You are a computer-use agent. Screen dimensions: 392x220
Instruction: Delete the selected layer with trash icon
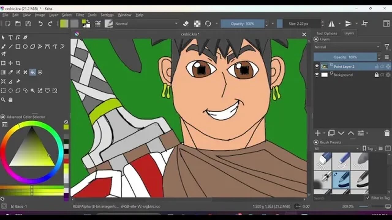[x=387, y=133]
